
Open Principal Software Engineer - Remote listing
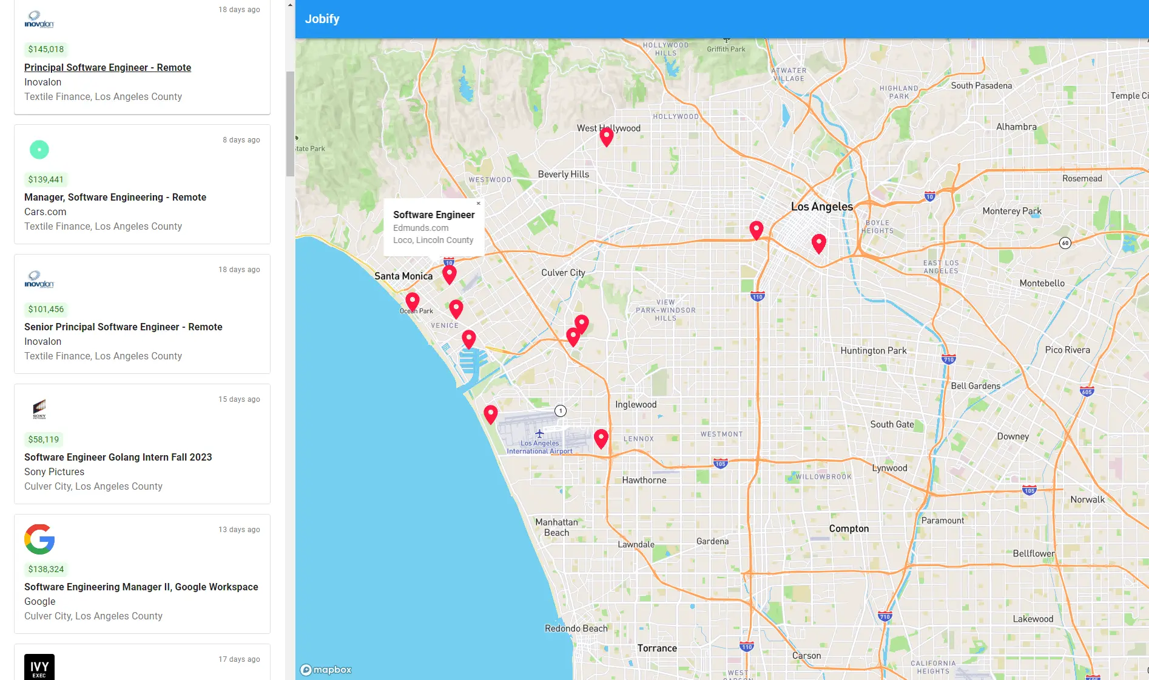[x=107, y=67]
